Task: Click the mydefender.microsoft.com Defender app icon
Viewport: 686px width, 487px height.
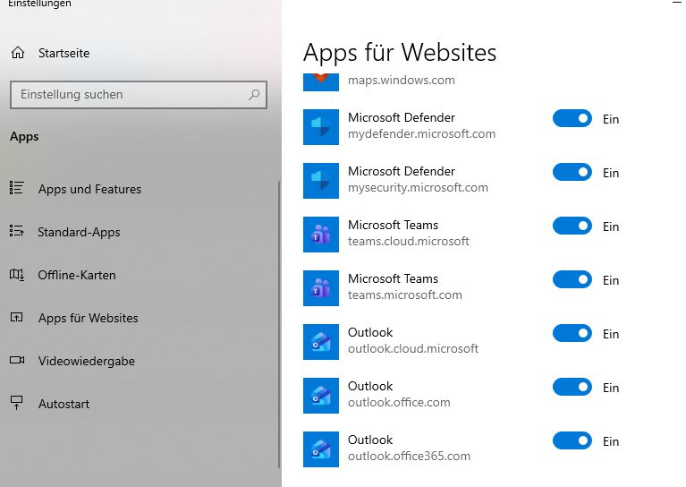Action: [321, 127]
